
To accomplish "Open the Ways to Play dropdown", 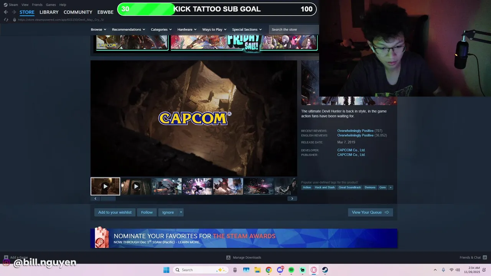I will [x=214, y=30].
